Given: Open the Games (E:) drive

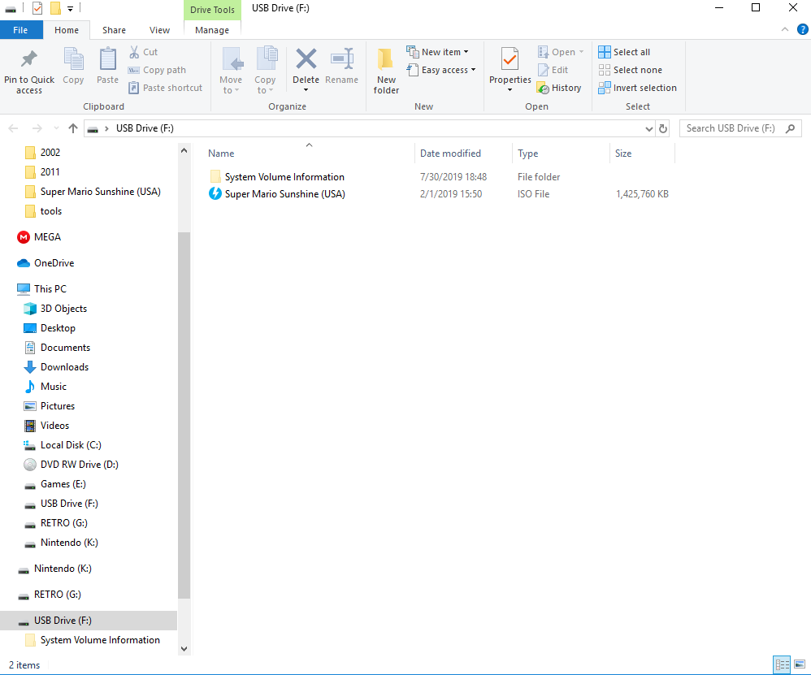Looking at the screenshot, I should coord(55,484).
